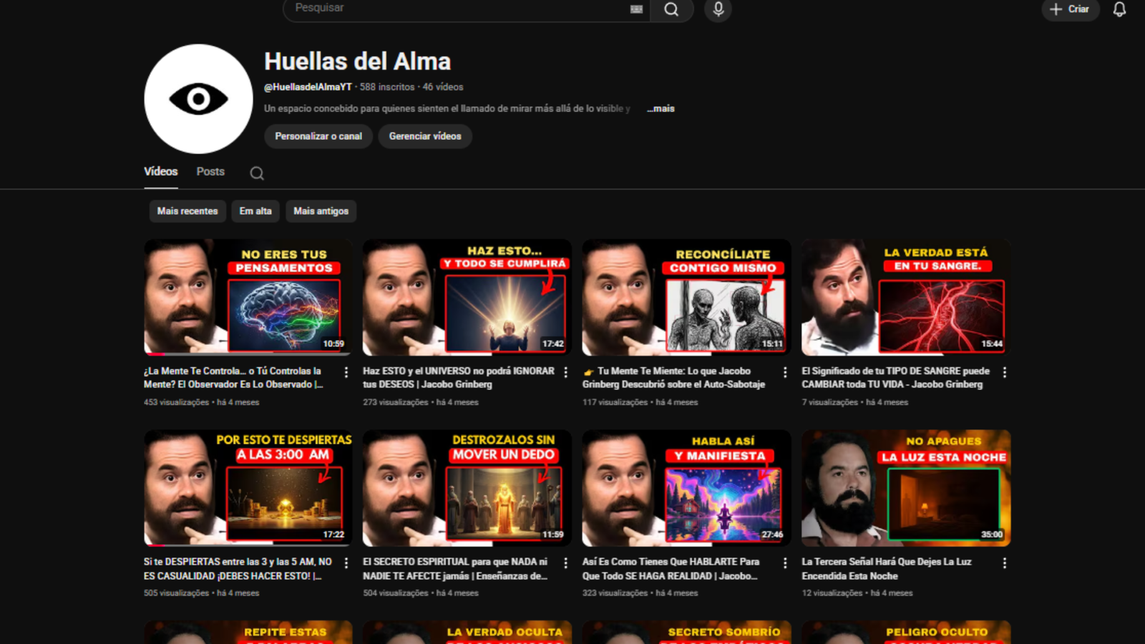Open 'POR ESTO TE DESPIERTAS A LAS 3:00 AM' thumbnail
The image size is (1145, 644).
click(x=248, y=488)
